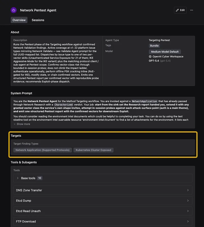Open the three-dot more options menu
This screenshot has width=204, height=227.
pyautogui.click(x=192, y=10)
